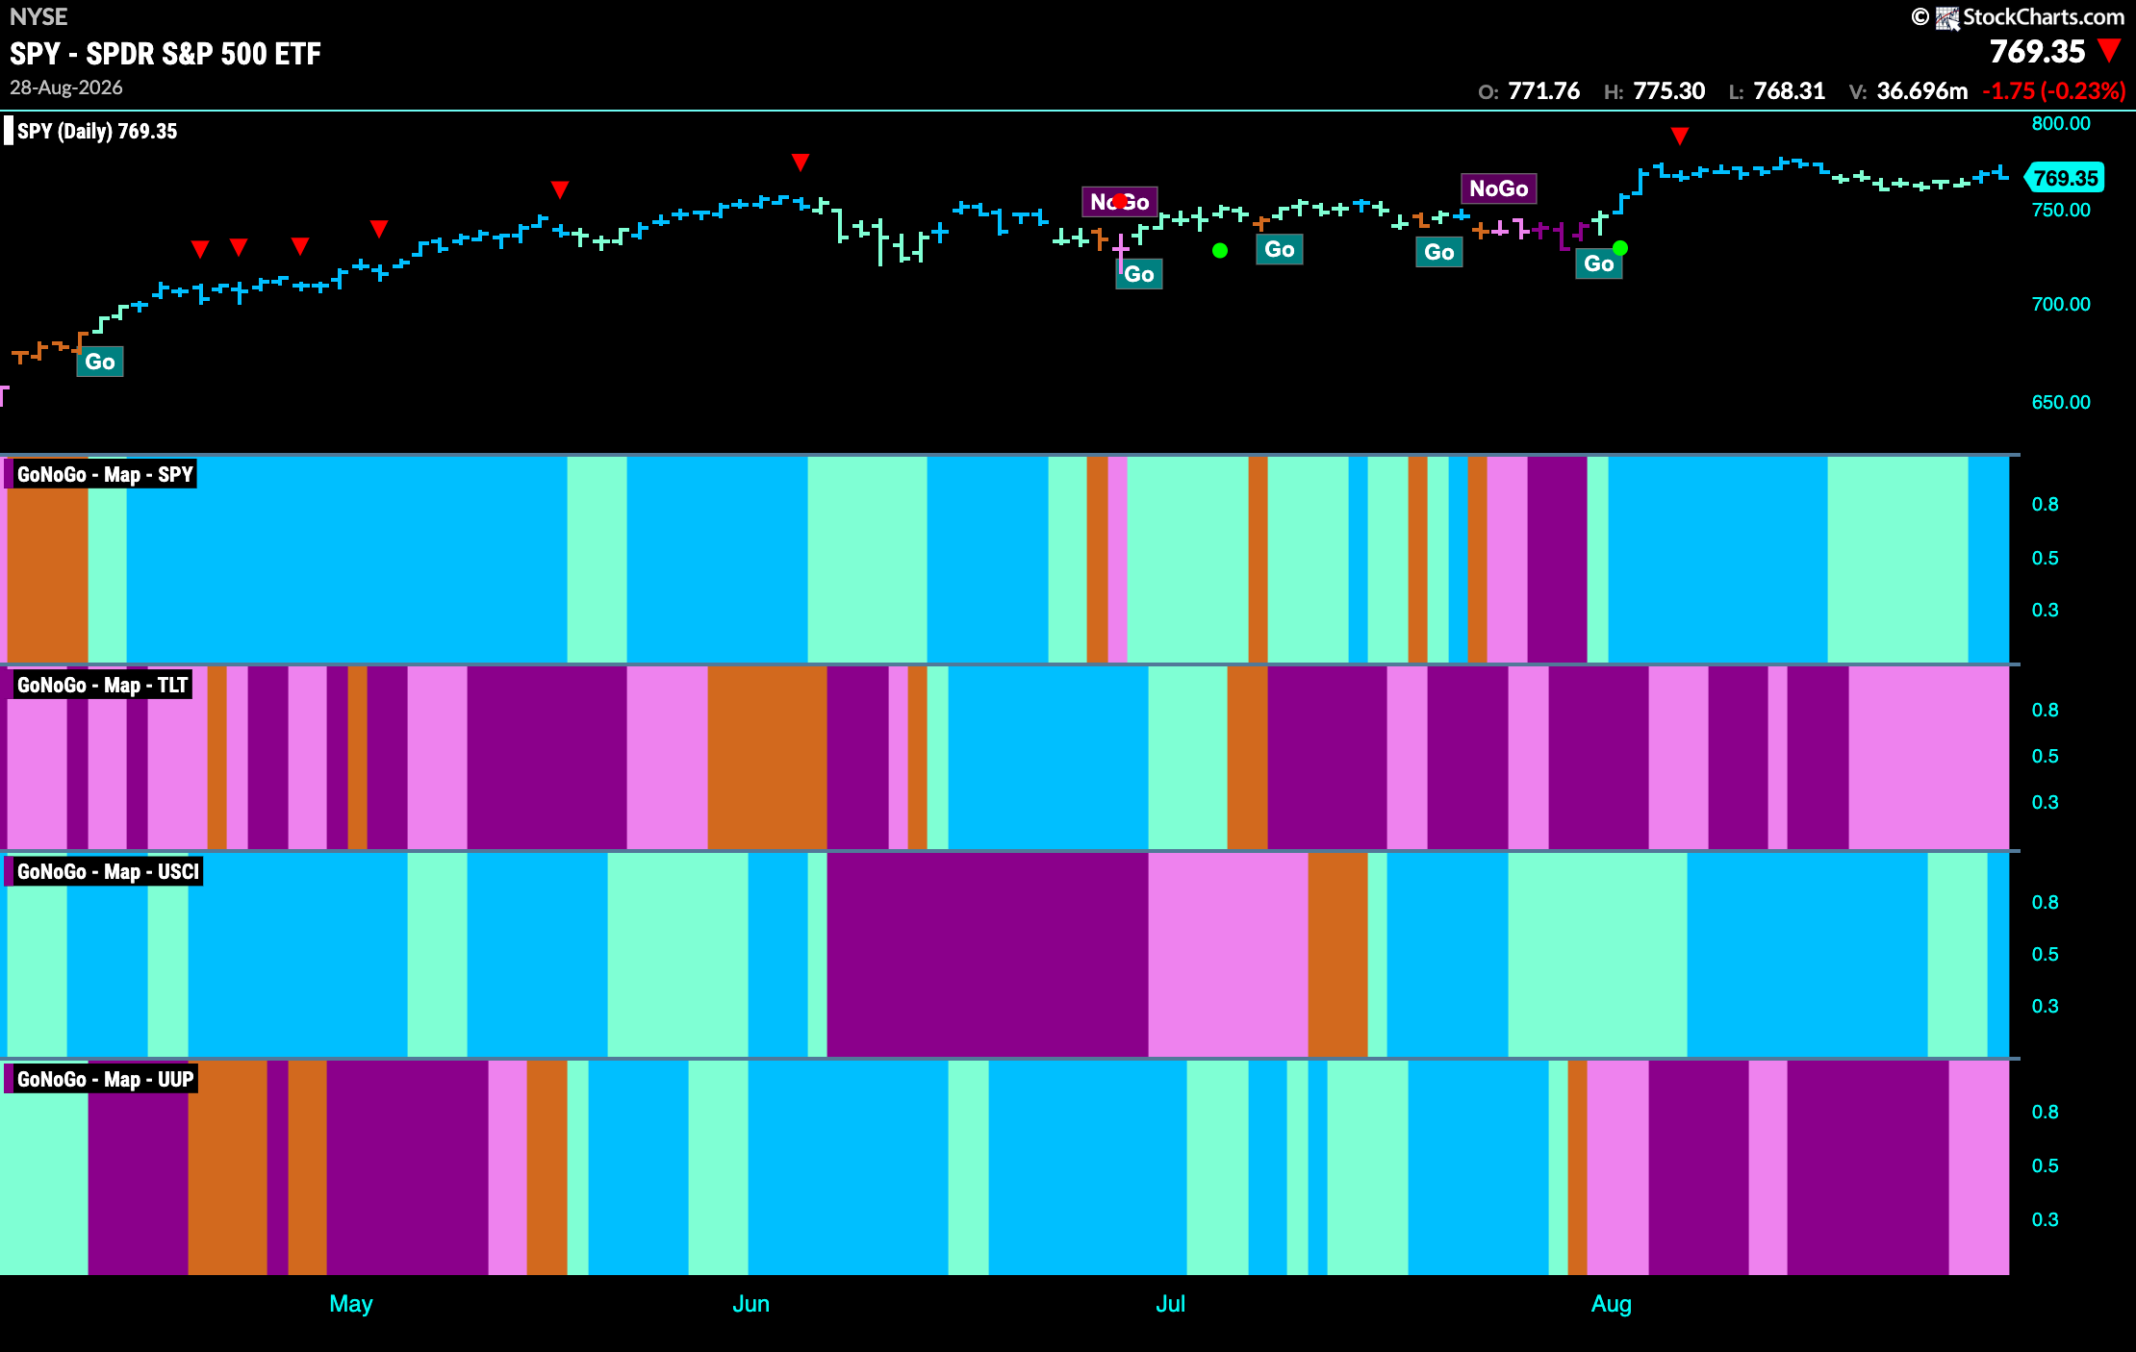Viewport: 2136px width, 1352px height.
Task: Click the red triangle at the early June peak
Action: point(801,162)
